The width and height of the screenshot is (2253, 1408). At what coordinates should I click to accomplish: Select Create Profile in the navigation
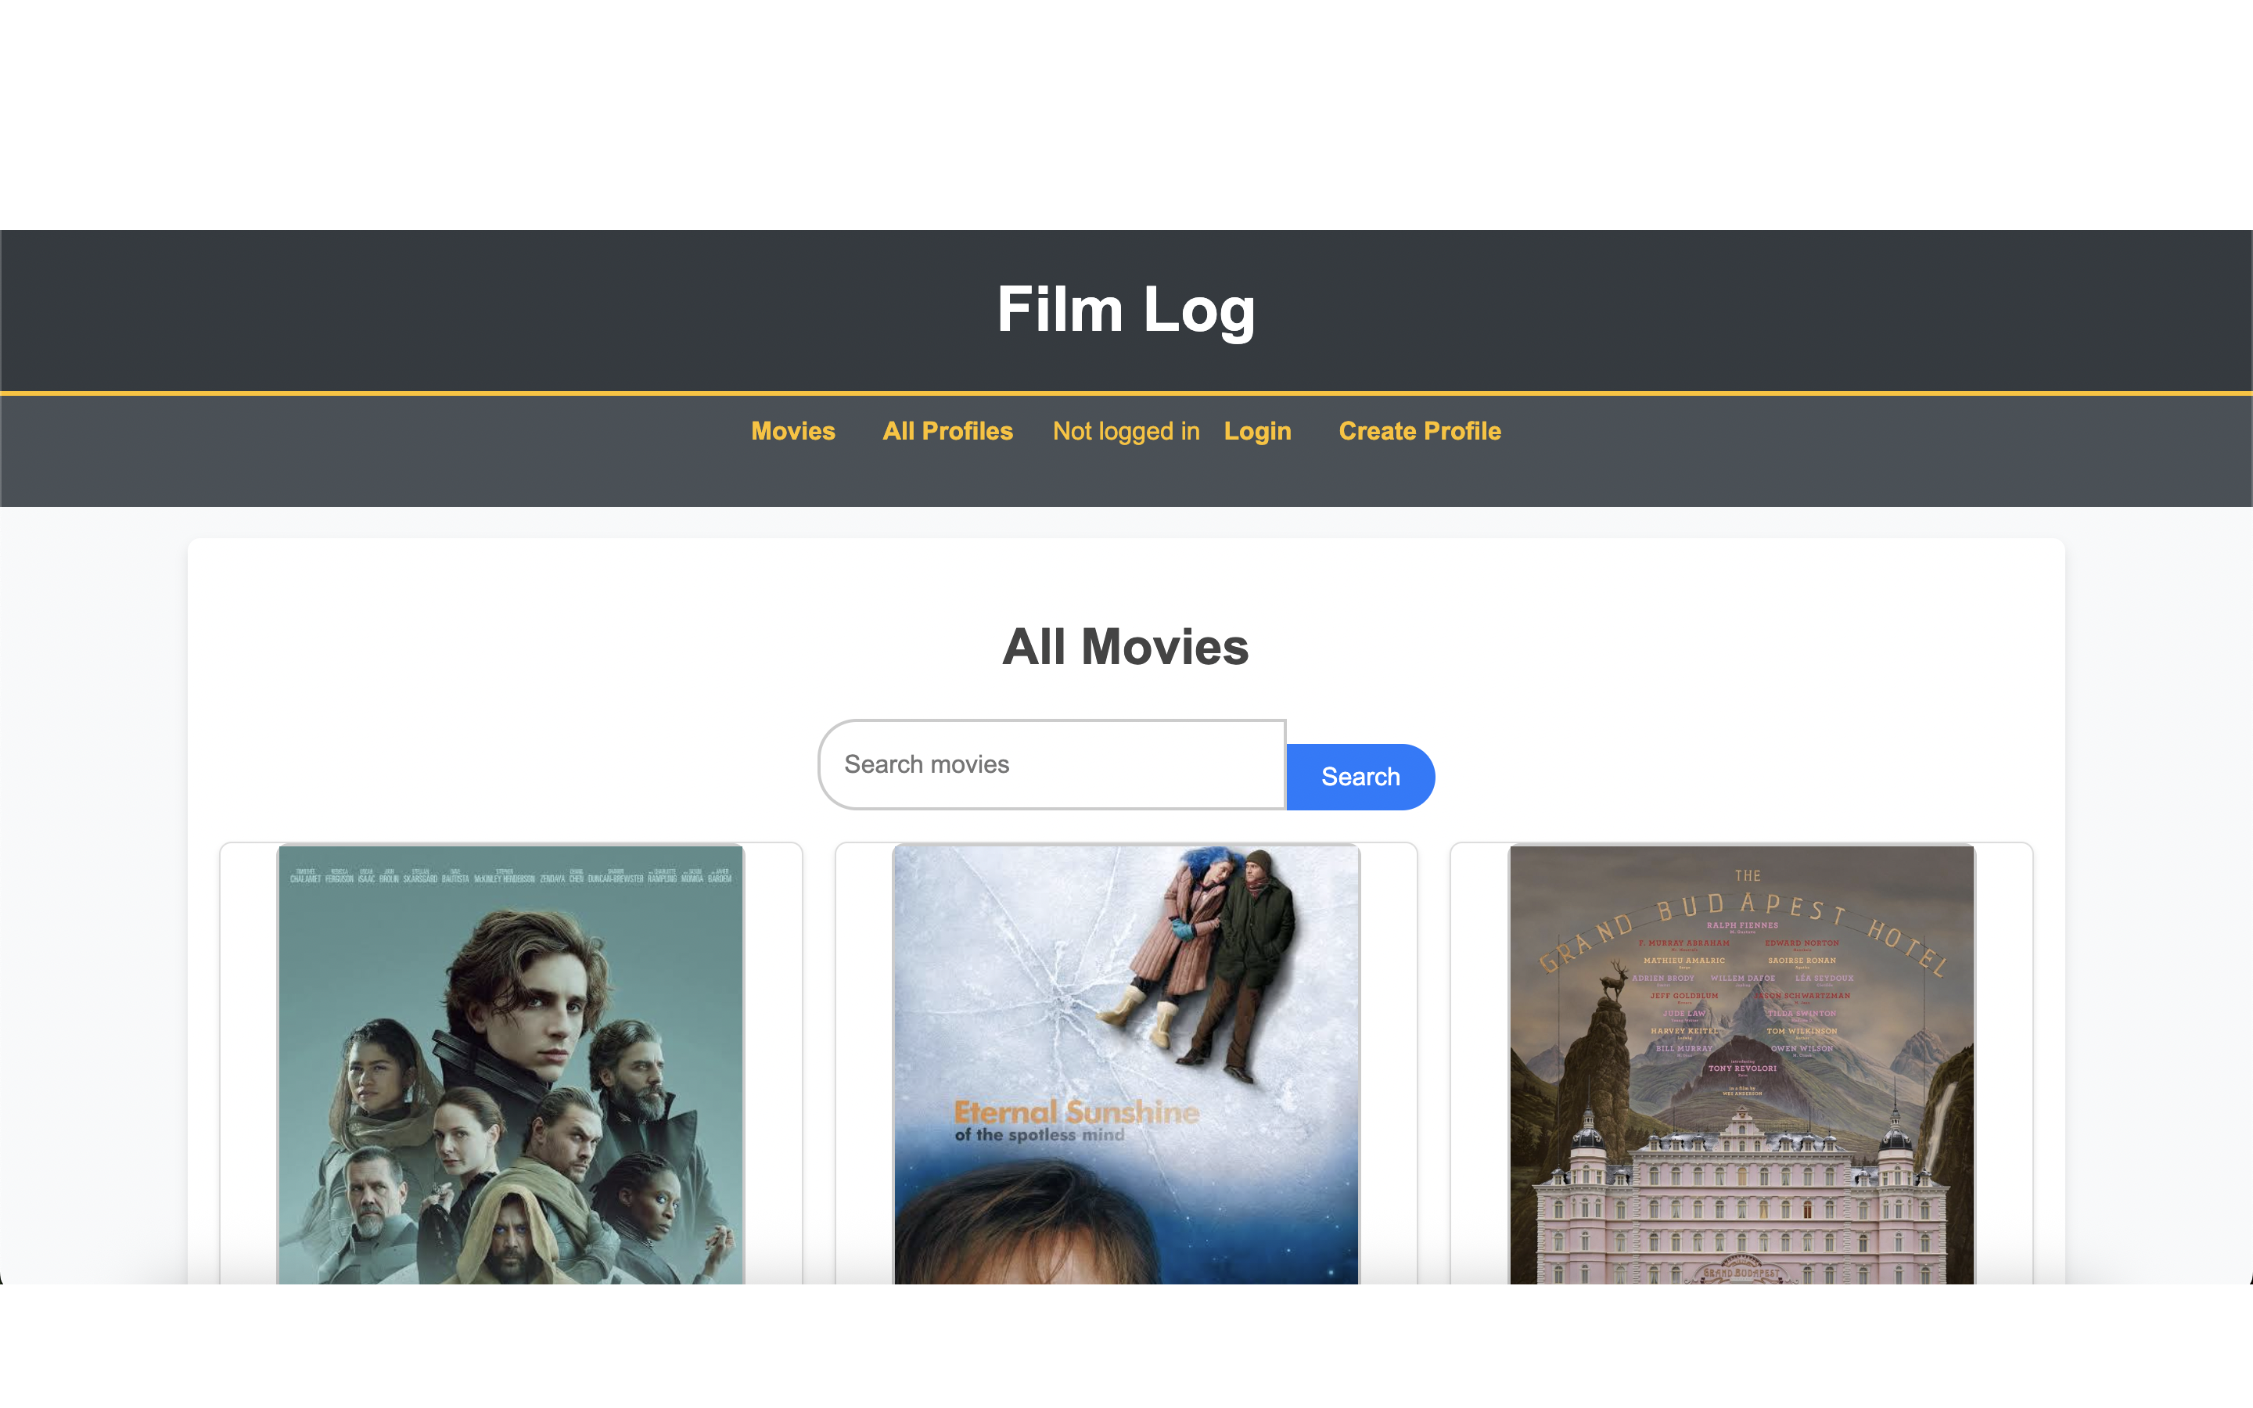pos(1420,431)
